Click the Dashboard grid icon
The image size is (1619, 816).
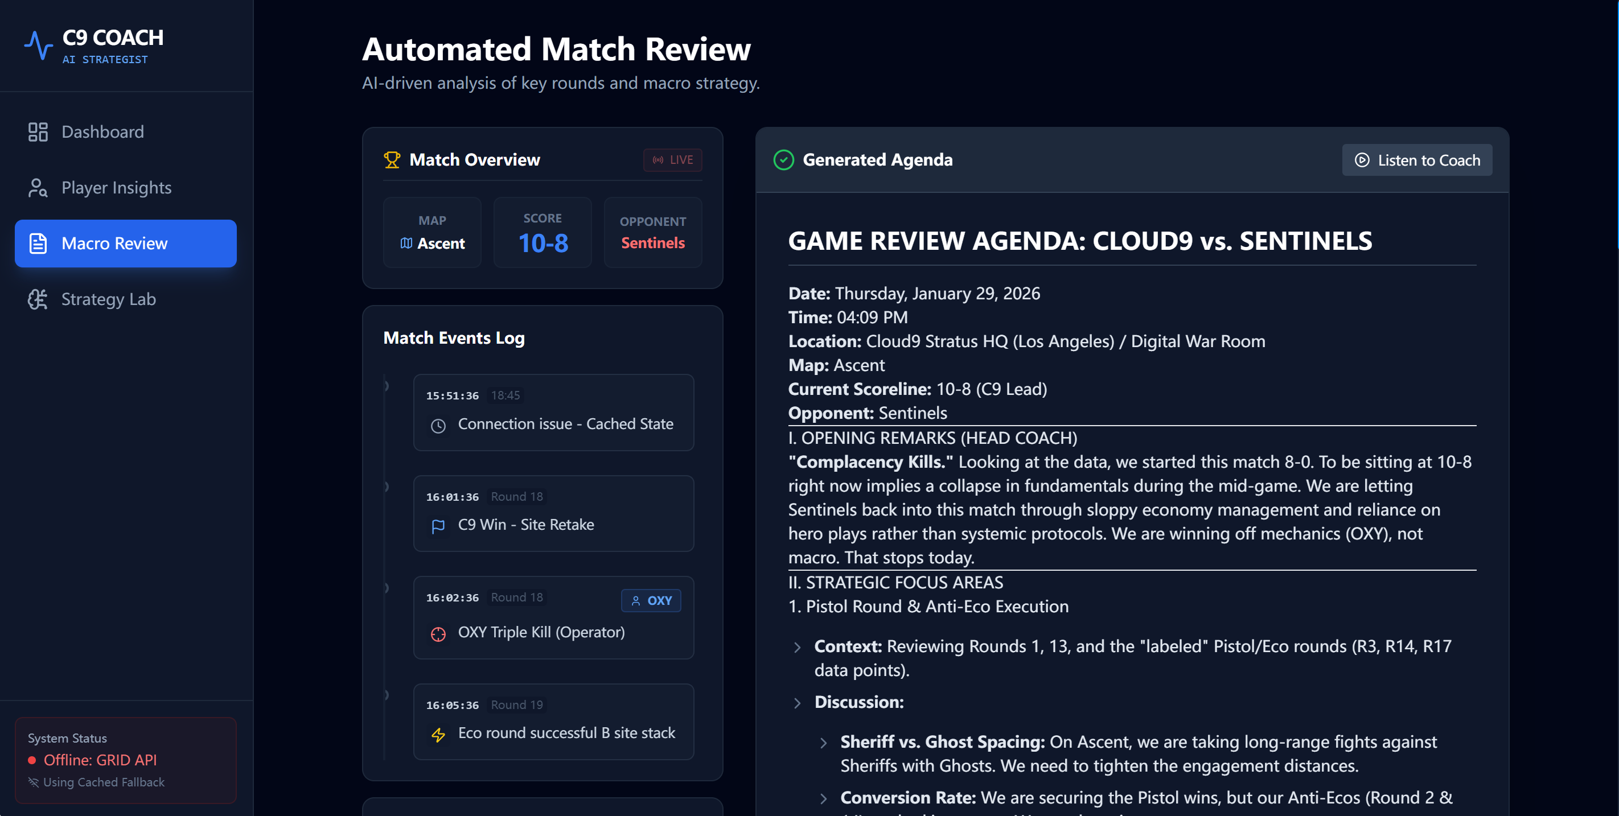click(x=38, y=132)
